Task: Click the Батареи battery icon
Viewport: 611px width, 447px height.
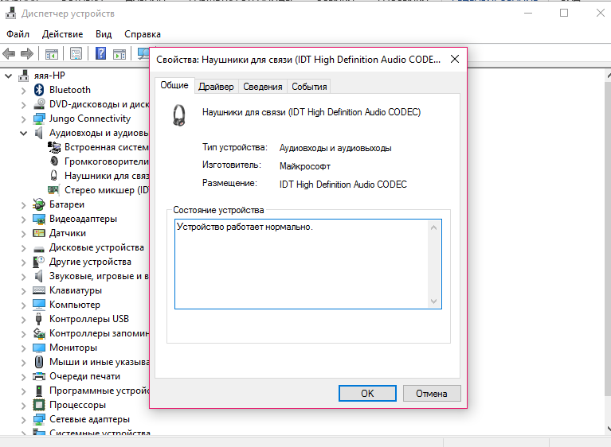Action: [39, 204]
